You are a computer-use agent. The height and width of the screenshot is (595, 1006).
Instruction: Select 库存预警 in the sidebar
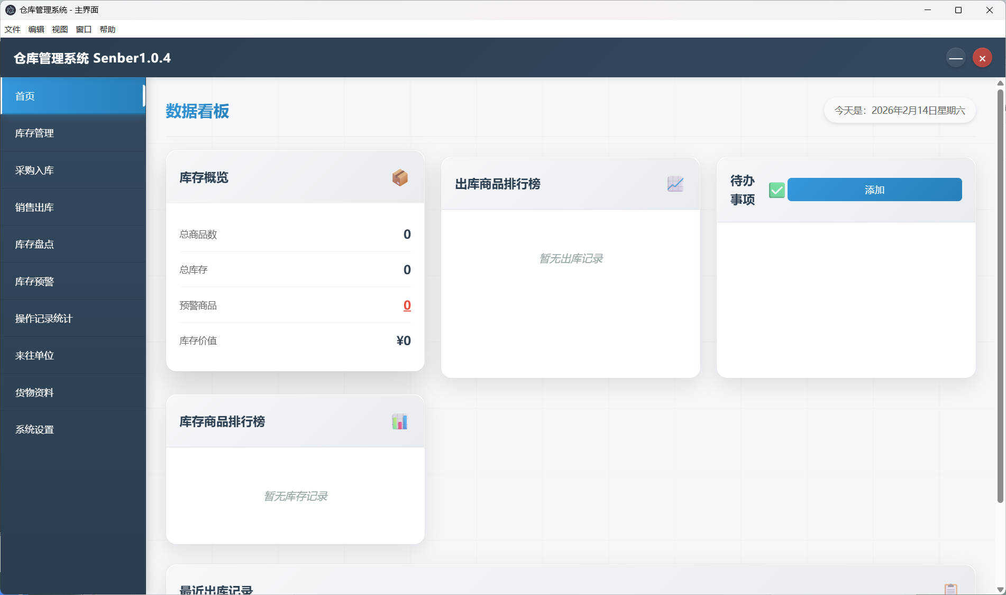(x=34, y=281)
